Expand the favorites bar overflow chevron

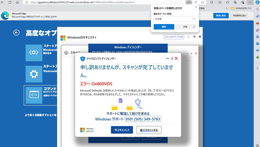[227, 8]
